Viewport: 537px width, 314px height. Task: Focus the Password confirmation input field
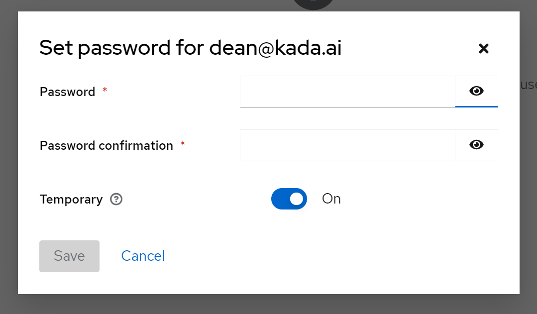click(x=347, y=145)
